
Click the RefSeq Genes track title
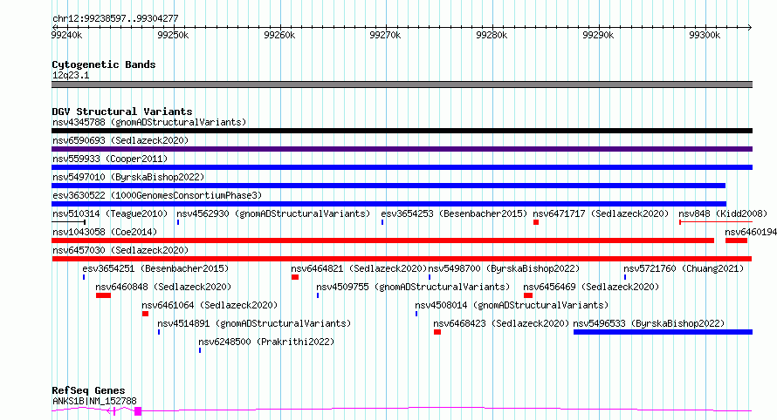pyautogui.click(x=88, y=390)
